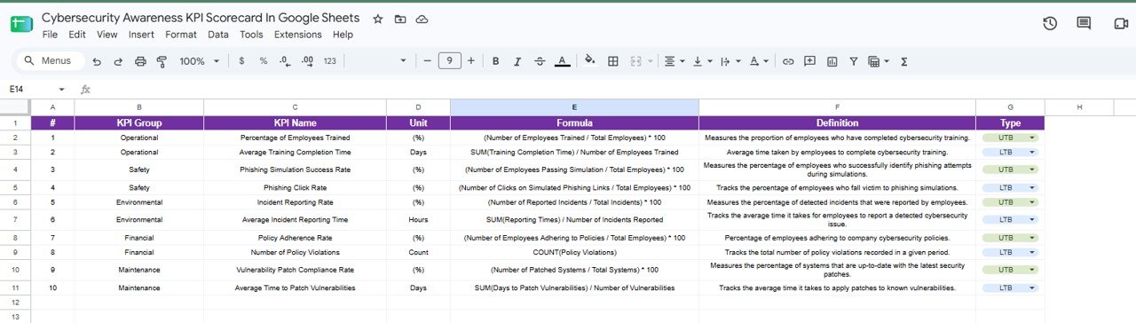1136x323 pixels.
Task: Select cell 'COUNT(Policy Violations)'
Action: point(574,252)
